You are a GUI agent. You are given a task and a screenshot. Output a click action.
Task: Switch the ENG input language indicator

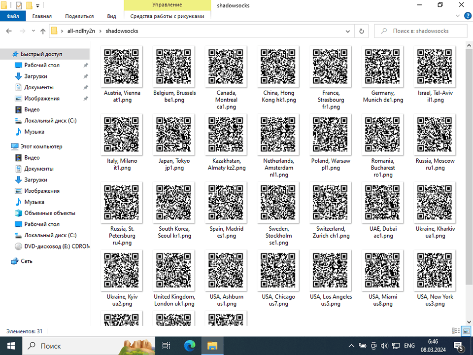pos(409,346)
